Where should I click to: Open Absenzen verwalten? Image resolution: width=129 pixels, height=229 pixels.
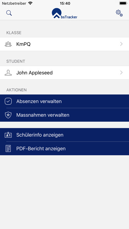click(x=64, y=101)
